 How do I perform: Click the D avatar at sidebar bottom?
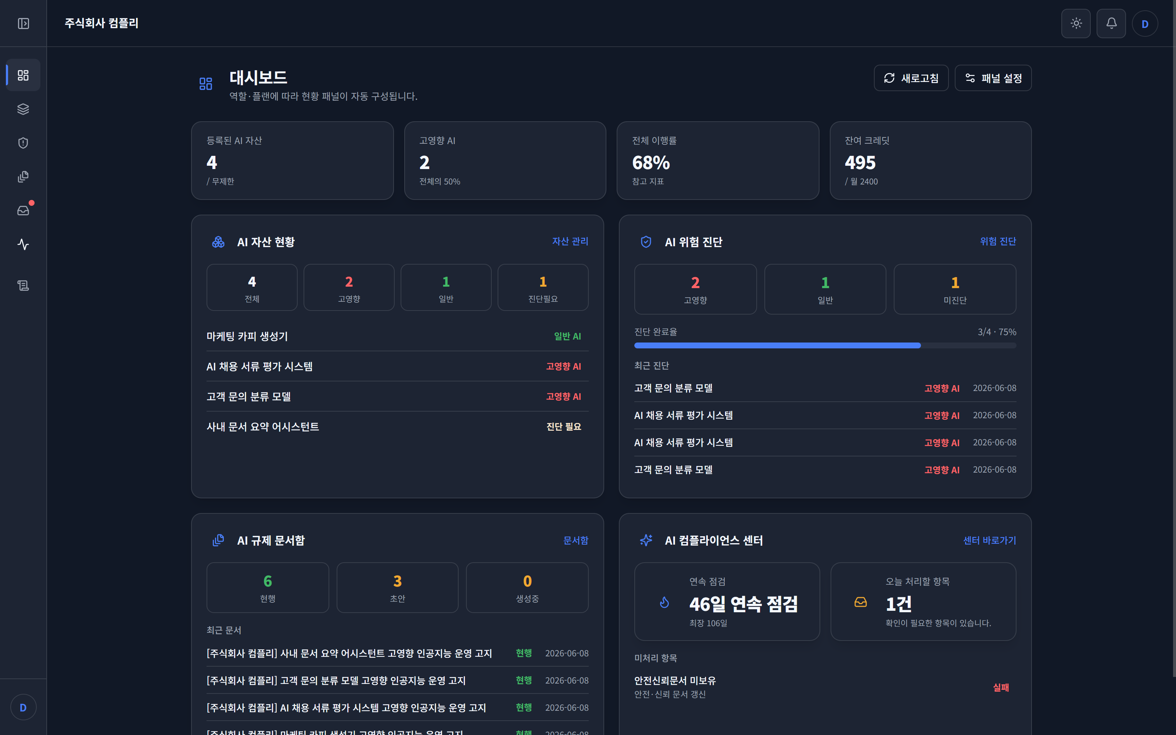point(23,707)
